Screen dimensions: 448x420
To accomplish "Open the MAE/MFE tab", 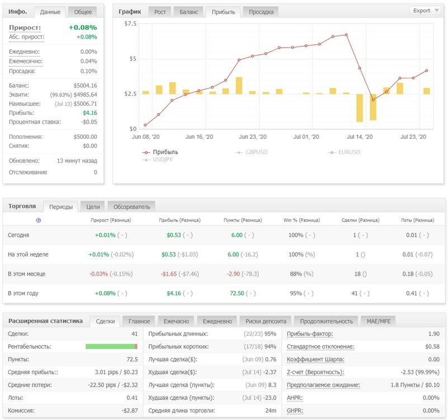I will click(378, 321).
